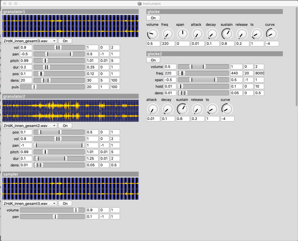Click the glocke2 ts knob
Viewport: 298px width, 241px height.
point(212,109)
